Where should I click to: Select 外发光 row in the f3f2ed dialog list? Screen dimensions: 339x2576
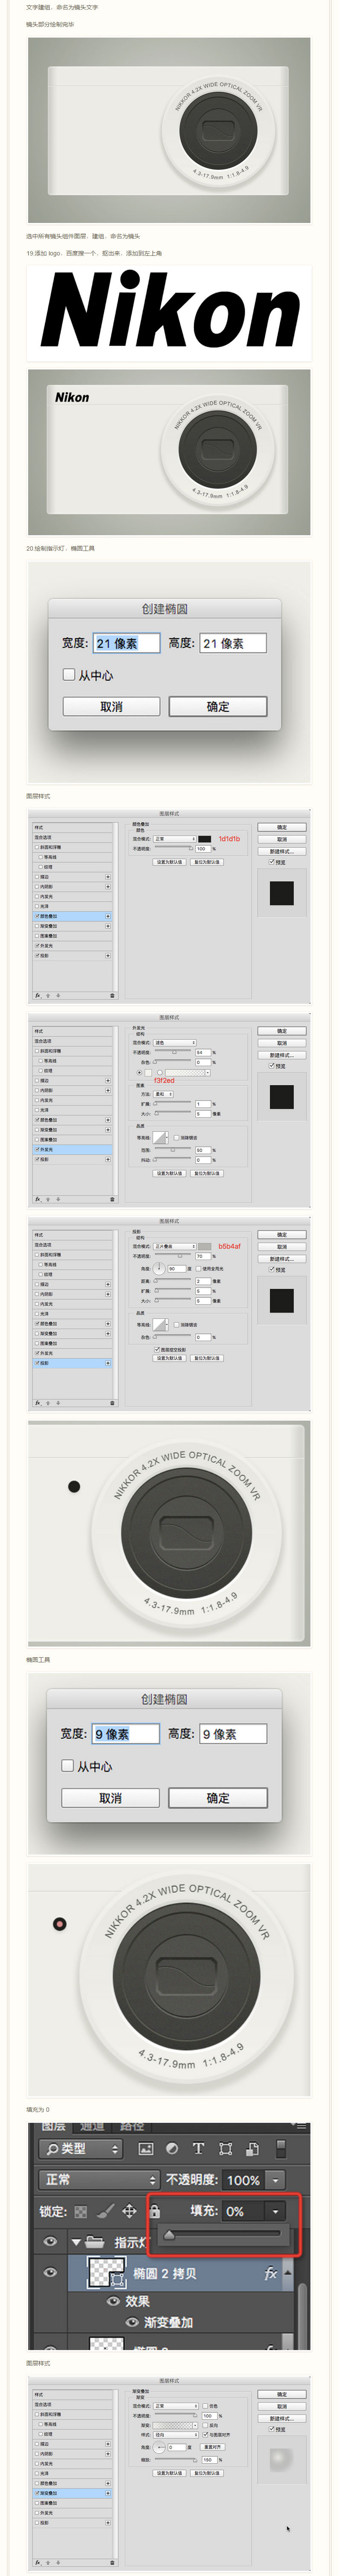(x=73, y=1150)
